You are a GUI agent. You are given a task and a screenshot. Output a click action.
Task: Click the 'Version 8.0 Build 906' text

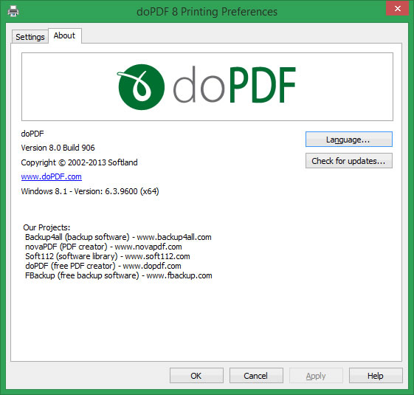(x=58, y=148)
